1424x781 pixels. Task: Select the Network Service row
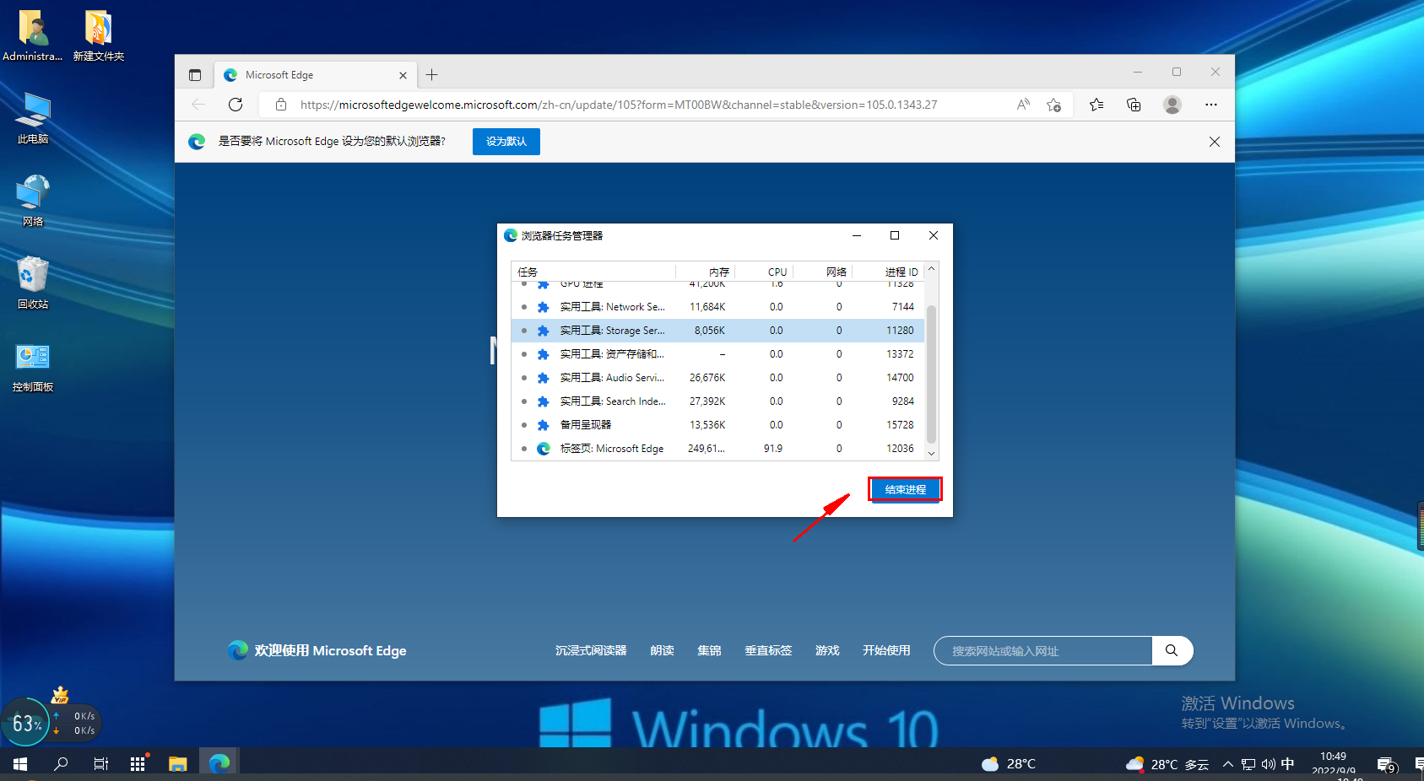point(718,307)
